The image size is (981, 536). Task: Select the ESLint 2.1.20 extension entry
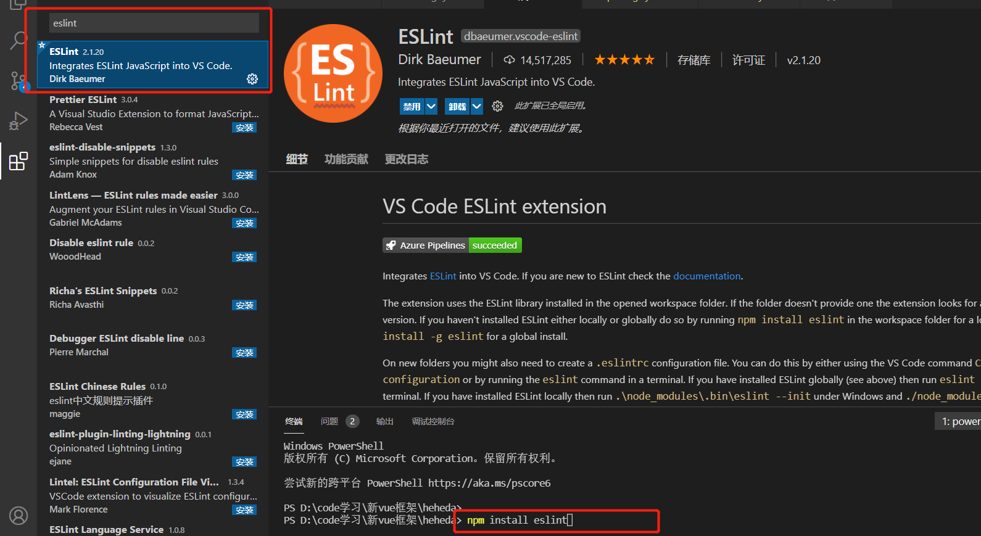coord(152,65)
